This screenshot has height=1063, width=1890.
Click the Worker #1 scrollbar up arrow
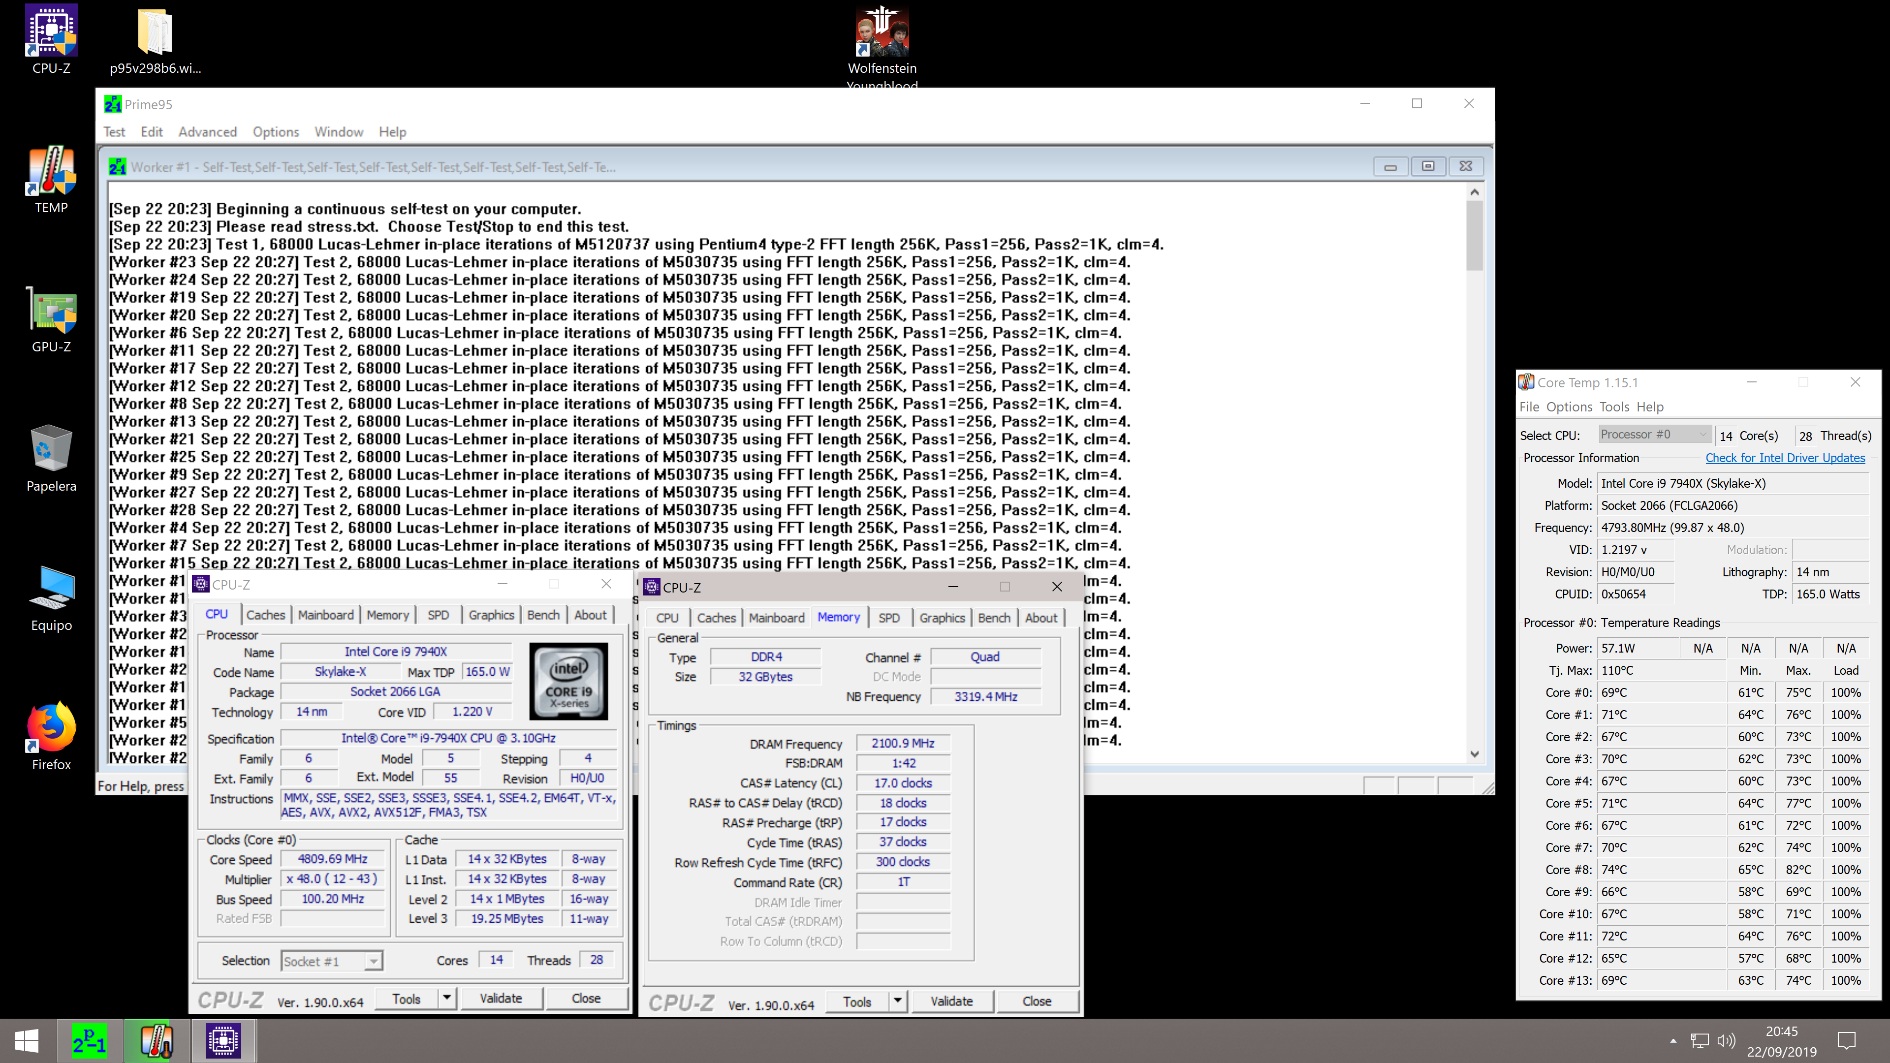pyautogui.click(x=1474, y=192)
